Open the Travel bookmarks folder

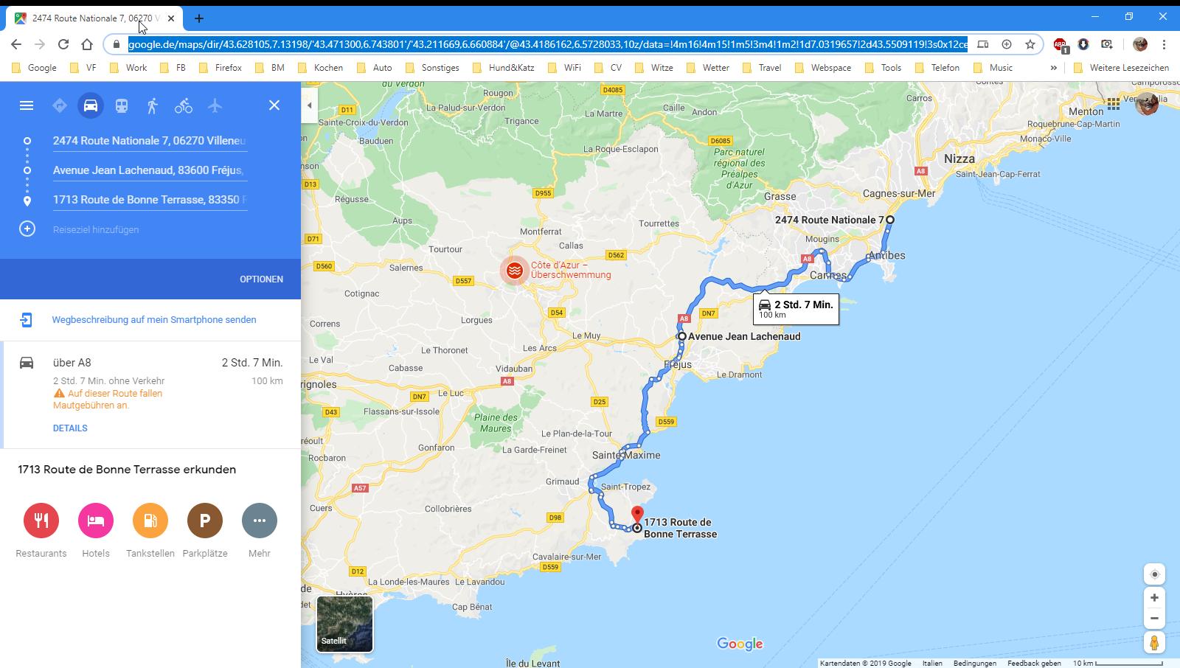pos(762,68)
